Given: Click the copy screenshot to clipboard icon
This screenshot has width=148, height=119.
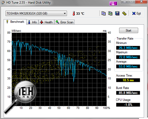Looking at the screenshot, I should [x=110, y=13].
